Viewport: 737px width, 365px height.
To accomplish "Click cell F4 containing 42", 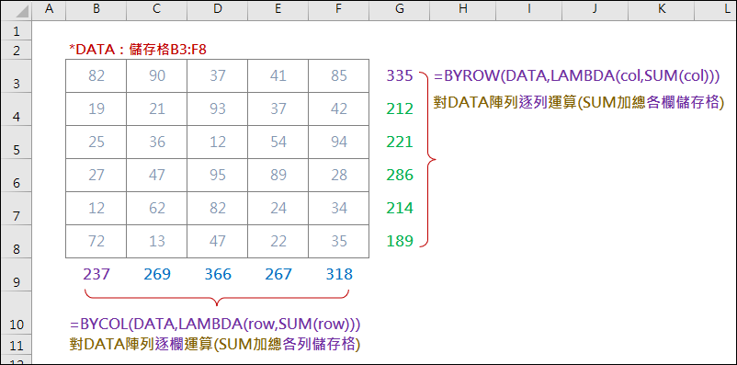I will [x=339, y=109].
